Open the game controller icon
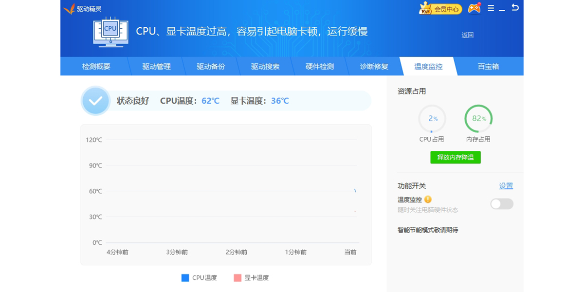584x292 pixels. [474, 8]
